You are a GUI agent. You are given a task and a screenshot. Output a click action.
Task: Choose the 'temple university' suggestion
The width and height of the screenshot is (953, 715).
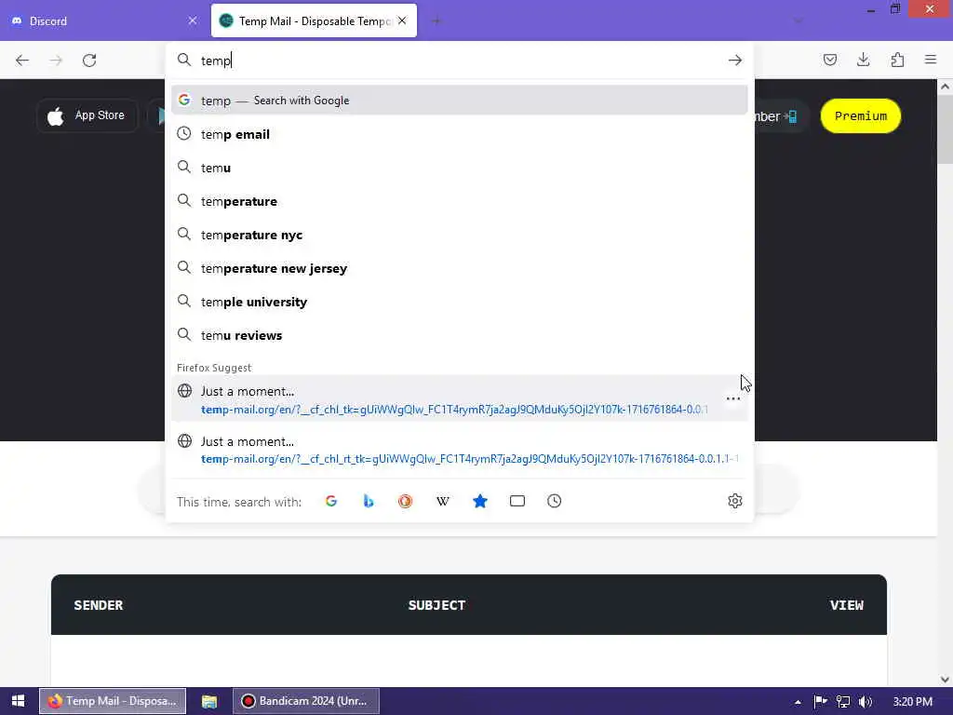click(460, 302)
